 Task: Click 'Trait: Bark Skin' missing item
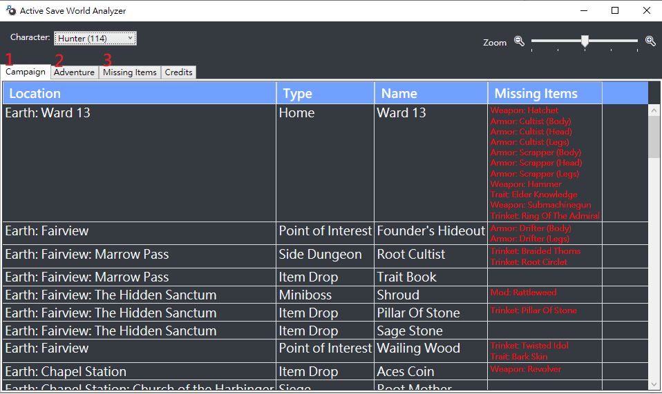coord(519,357)
